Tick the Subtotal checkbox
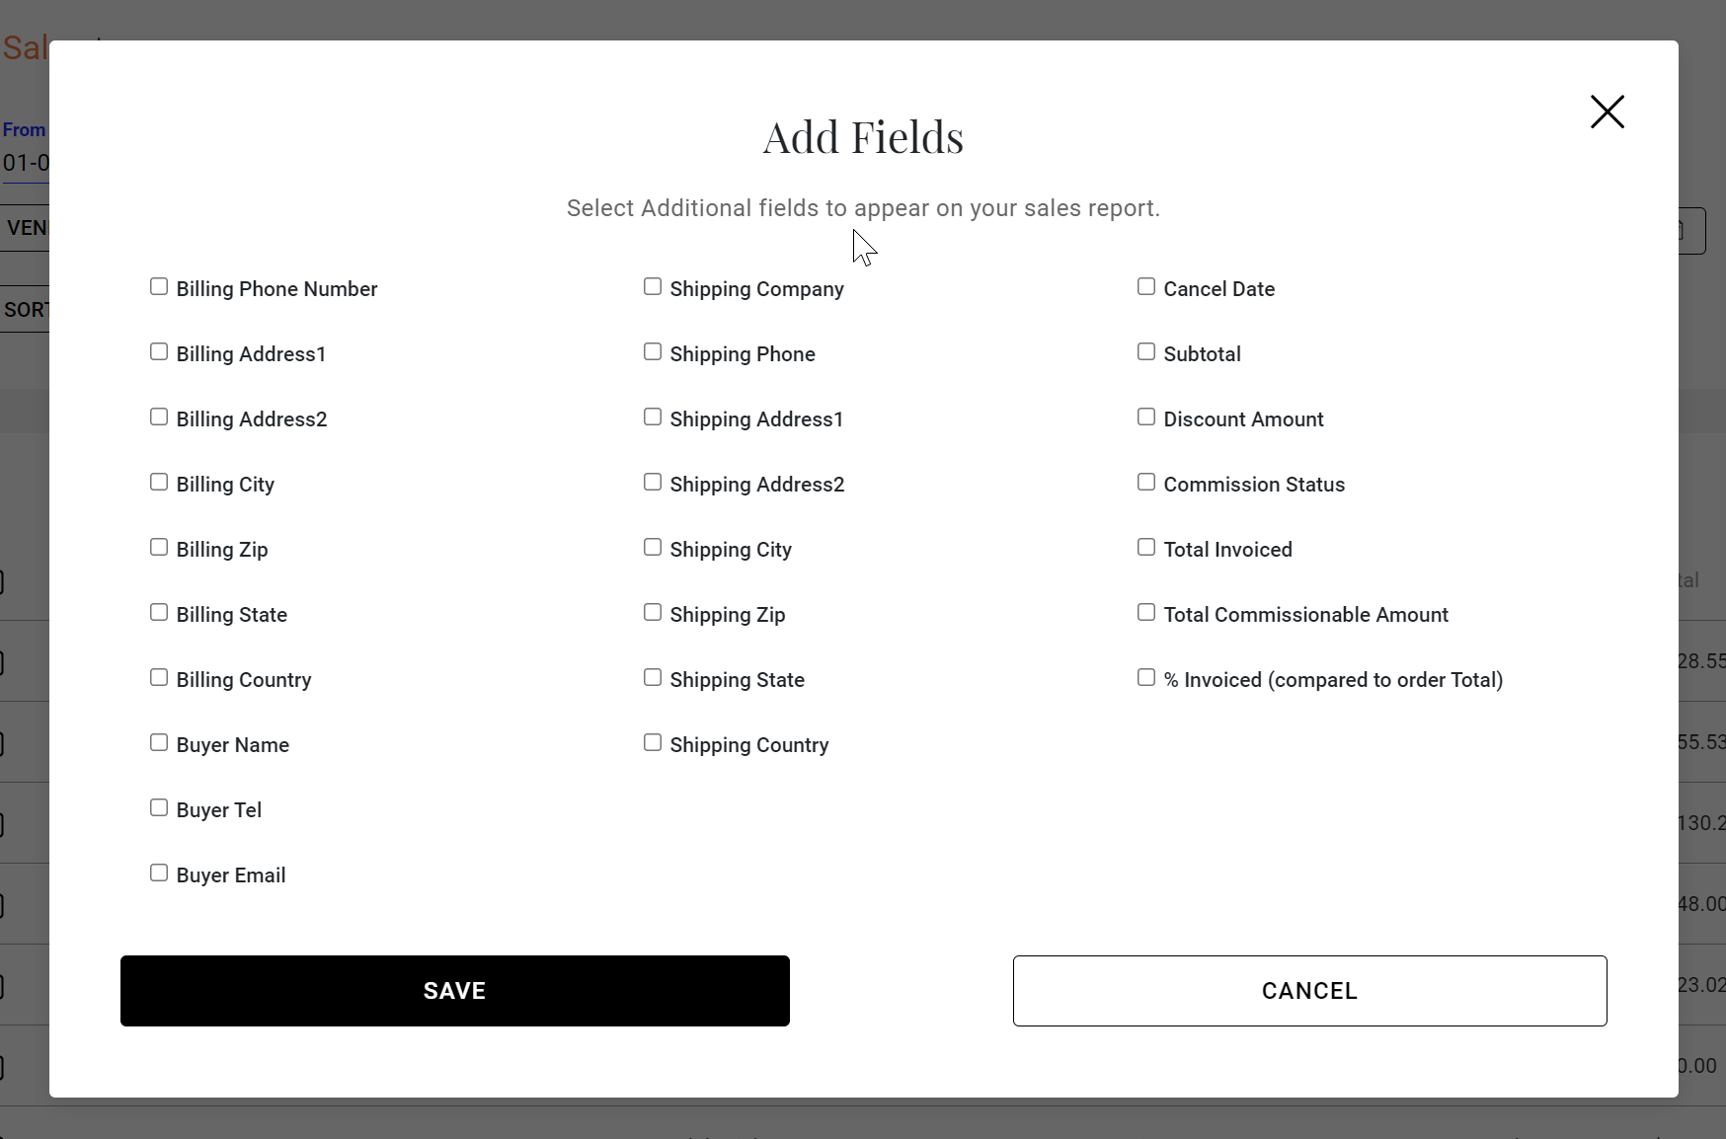1726x1139 pixels. click(x=1146, y=352)
